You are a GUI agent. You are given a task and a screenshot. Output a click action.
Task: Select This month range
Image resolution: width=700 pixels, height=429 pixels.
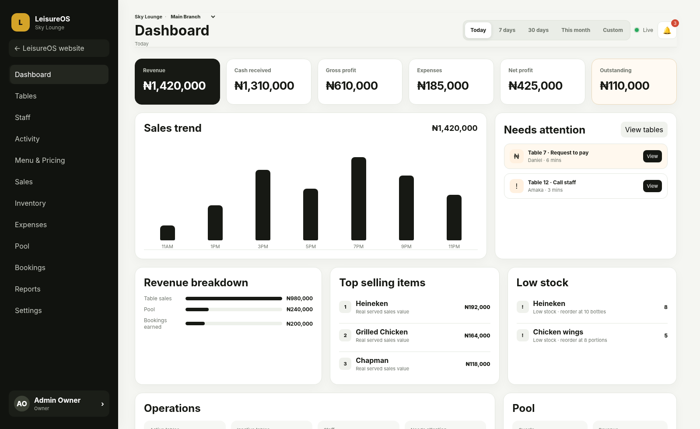click(x=576, y=30)
